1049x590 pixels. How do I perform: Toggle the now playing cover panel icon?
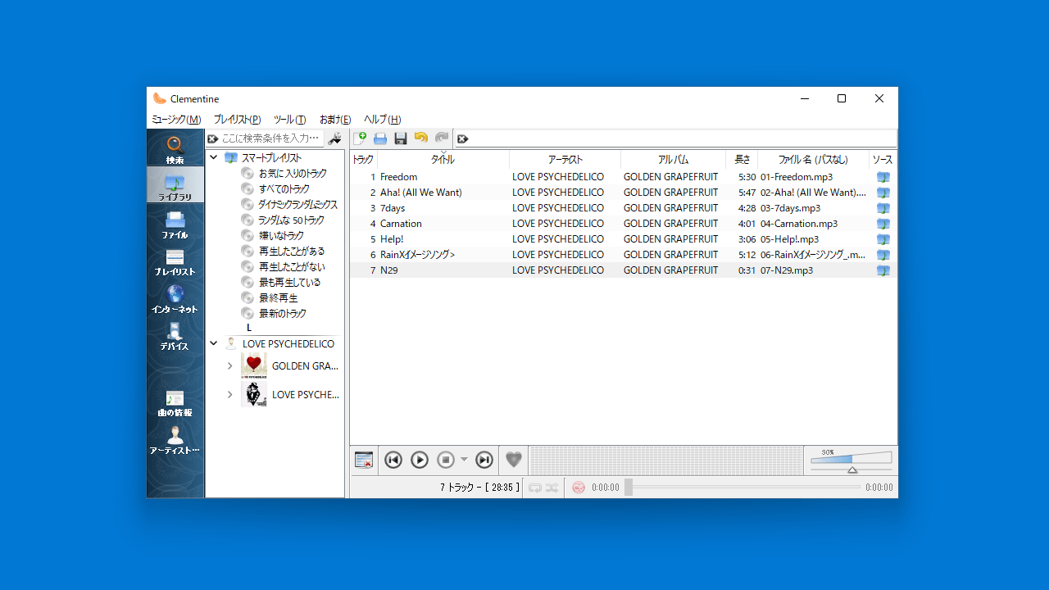364,461
